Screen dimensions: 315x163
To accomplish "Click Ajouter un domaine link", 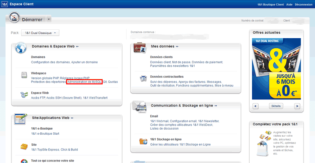I will [x=84, y=62].
